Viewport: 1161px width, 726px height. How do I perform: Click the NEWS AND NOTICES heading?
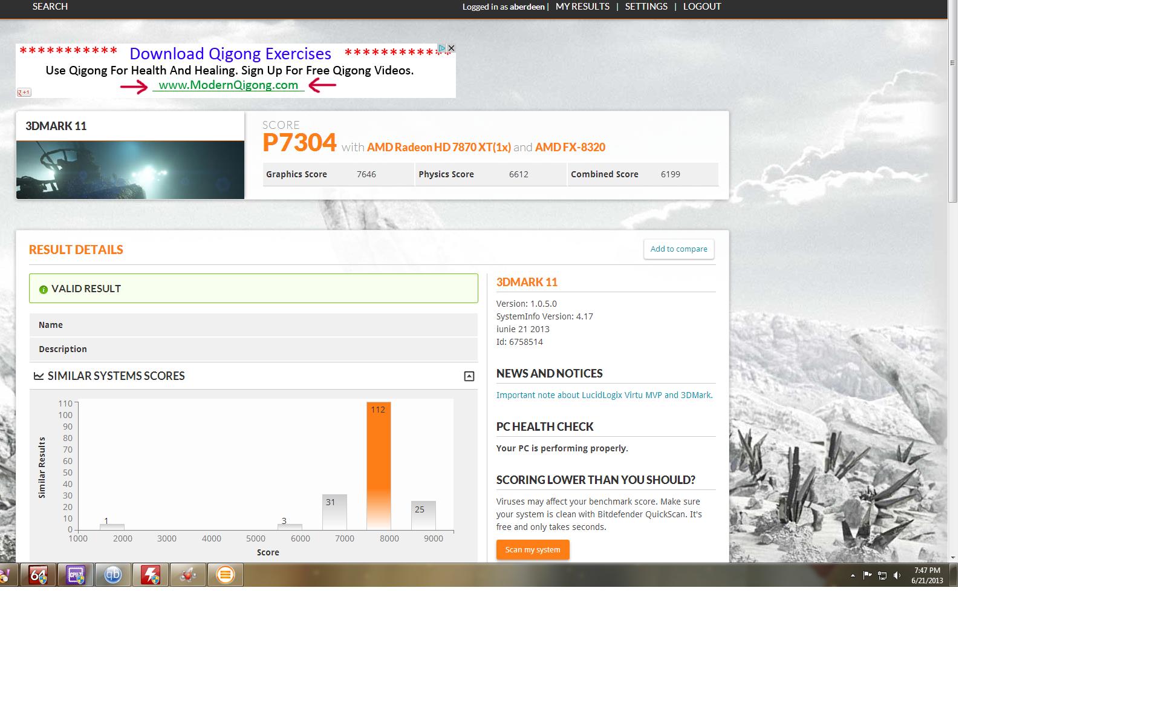coord(550,373)
